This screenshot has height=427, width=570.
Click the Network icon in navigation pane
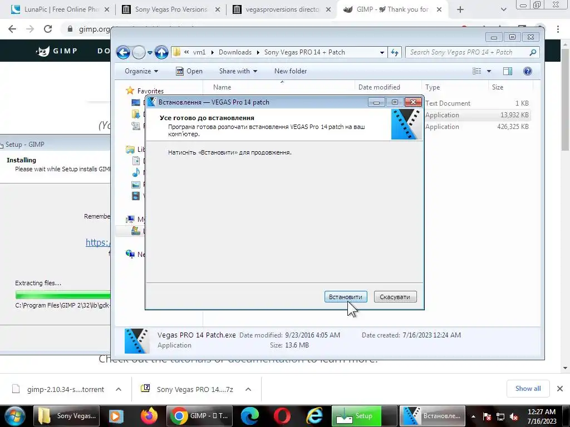[130, 254]
